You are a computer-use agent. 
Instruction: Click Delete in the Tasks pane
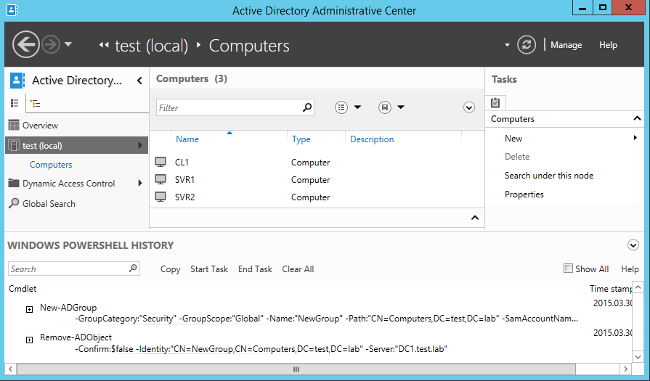tap(517, 157)
